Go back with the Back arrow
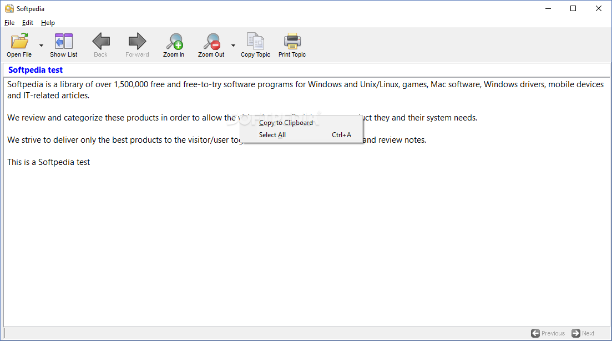The height and width of the screenshot is (341, 612). [x=100, y=41]
